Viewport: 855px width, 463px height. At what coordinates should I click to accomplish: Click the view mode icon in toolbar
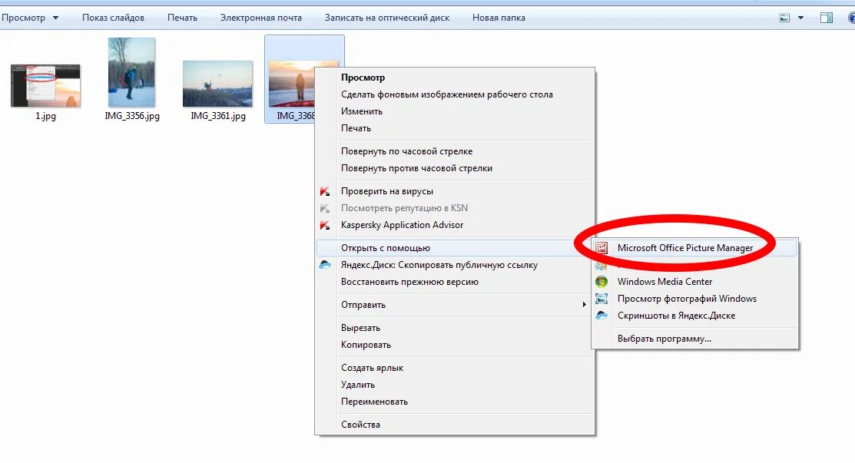click(x=784, y=18)
